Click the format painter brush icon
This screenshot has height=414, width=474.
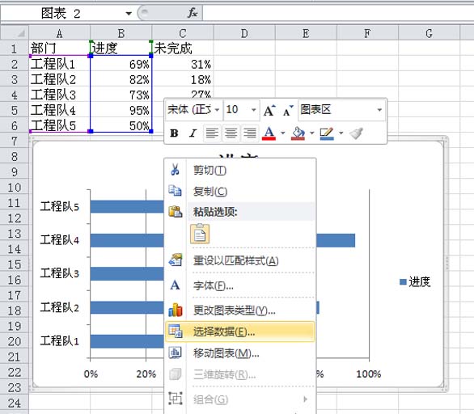pos(356,133)
